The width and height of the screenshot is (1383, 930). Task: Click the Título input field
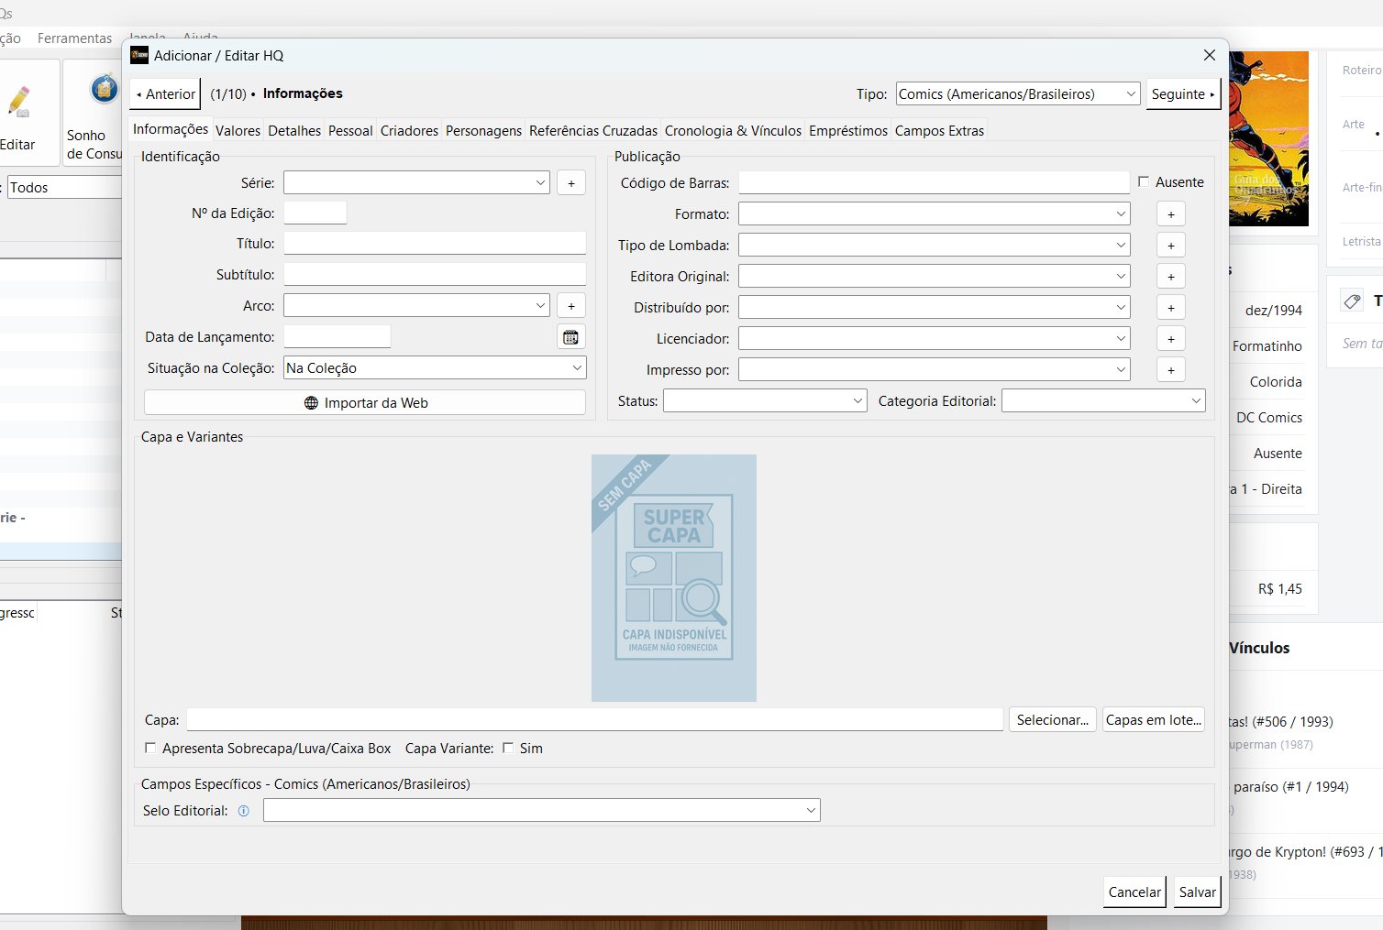click(435, 243)
